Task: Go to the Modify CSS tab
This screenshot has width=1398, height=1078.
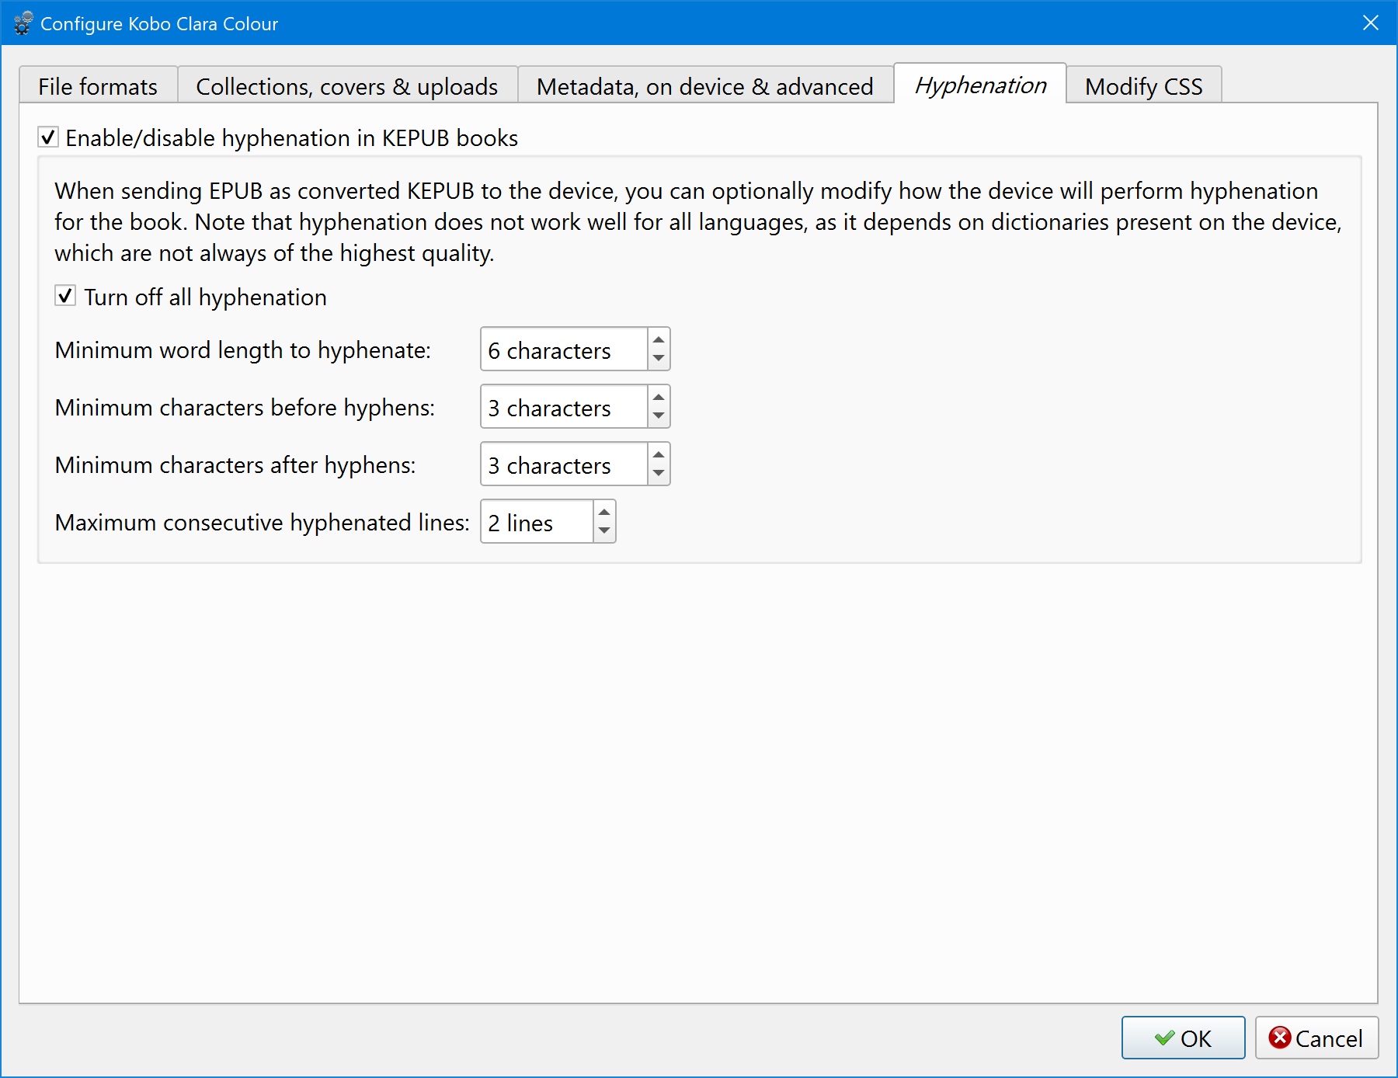Action: (x=1143, y=85)
